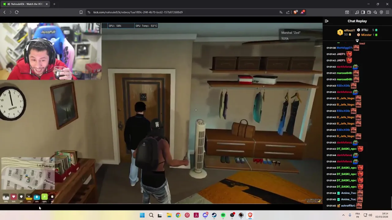This screenshot has height=220, width=392.
Task: Open a new browser tab
Action: (x=54, y=4)
